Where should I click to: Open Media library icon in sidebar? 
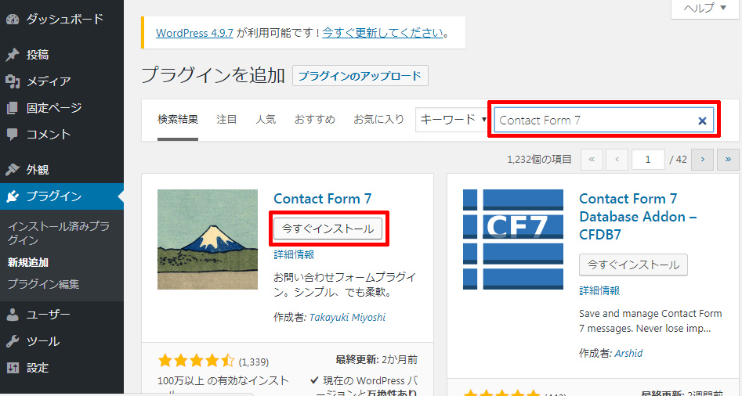(13, 81)
